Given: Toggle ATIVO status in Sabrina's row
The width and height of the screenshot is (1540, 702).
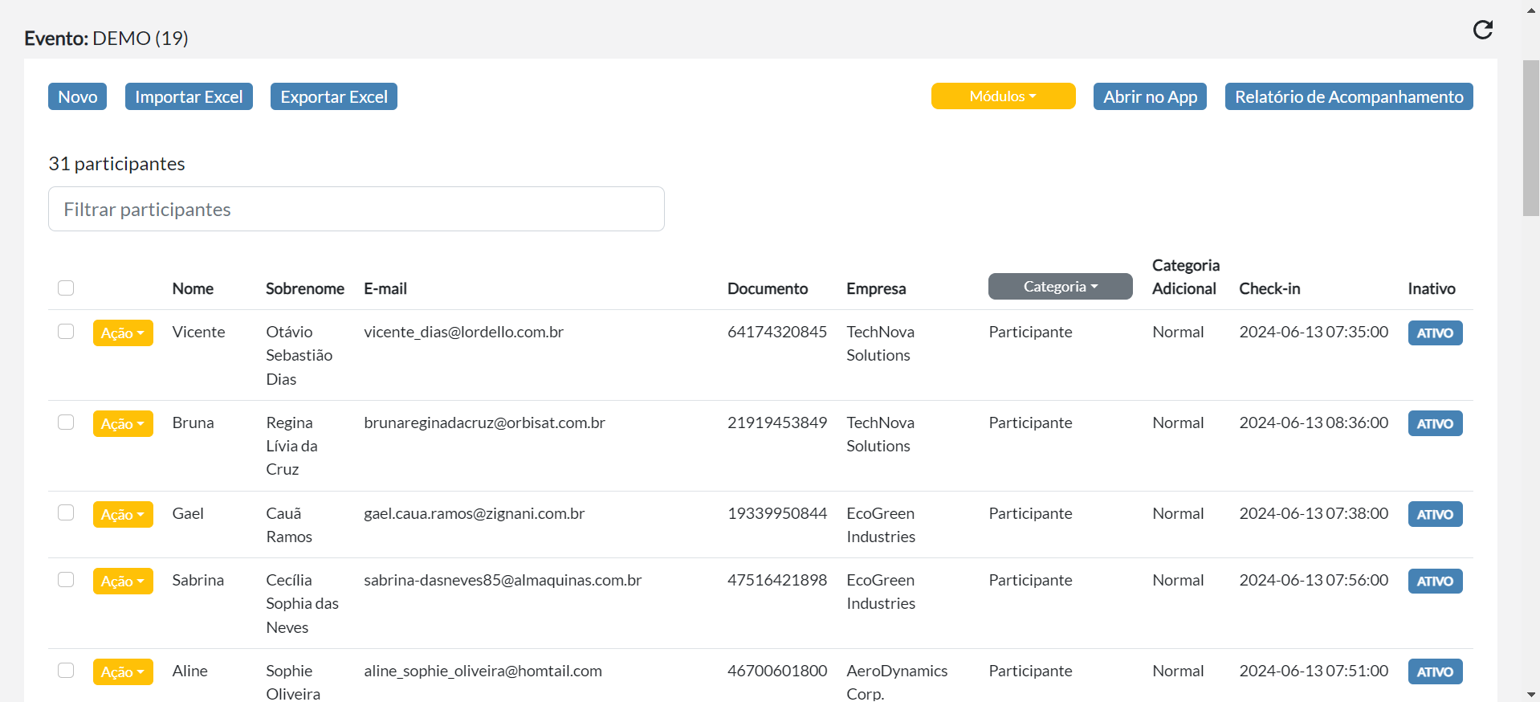Looking at the screenshot, I should coord(1435,581).
